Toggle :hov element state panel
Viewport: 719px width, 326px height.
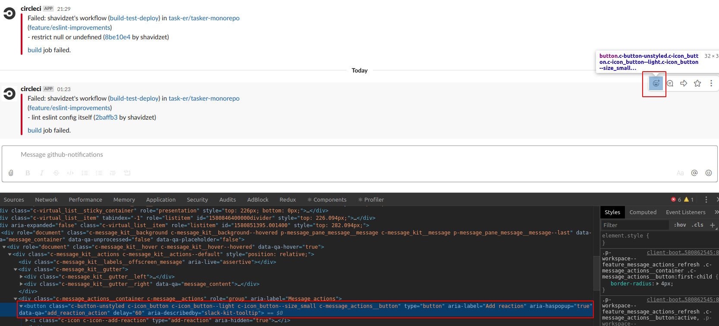[x=680, y=225]
